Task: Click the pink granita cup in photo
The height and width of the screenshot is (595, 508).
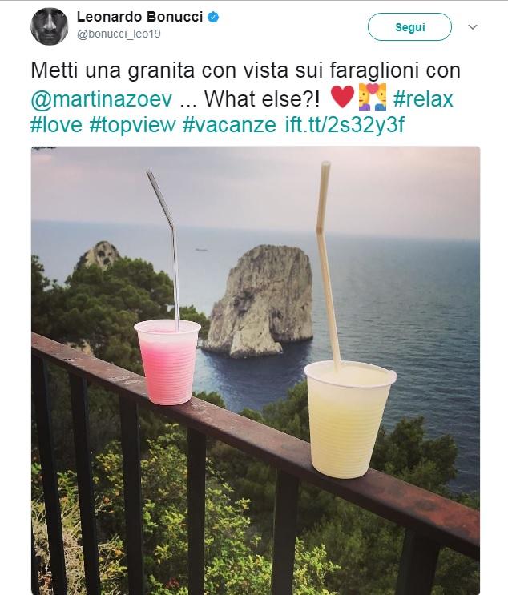Action: [167, 362]
